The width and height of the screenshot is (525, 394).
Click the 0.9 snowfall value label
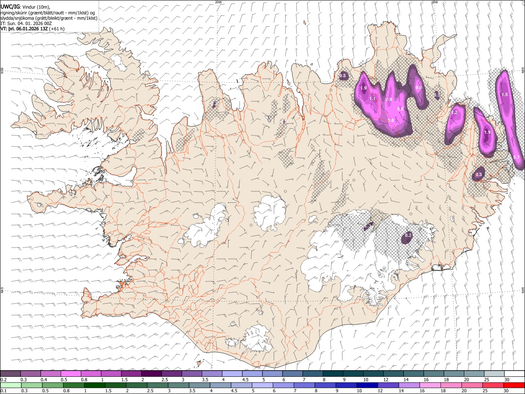(x=389, y=100)
